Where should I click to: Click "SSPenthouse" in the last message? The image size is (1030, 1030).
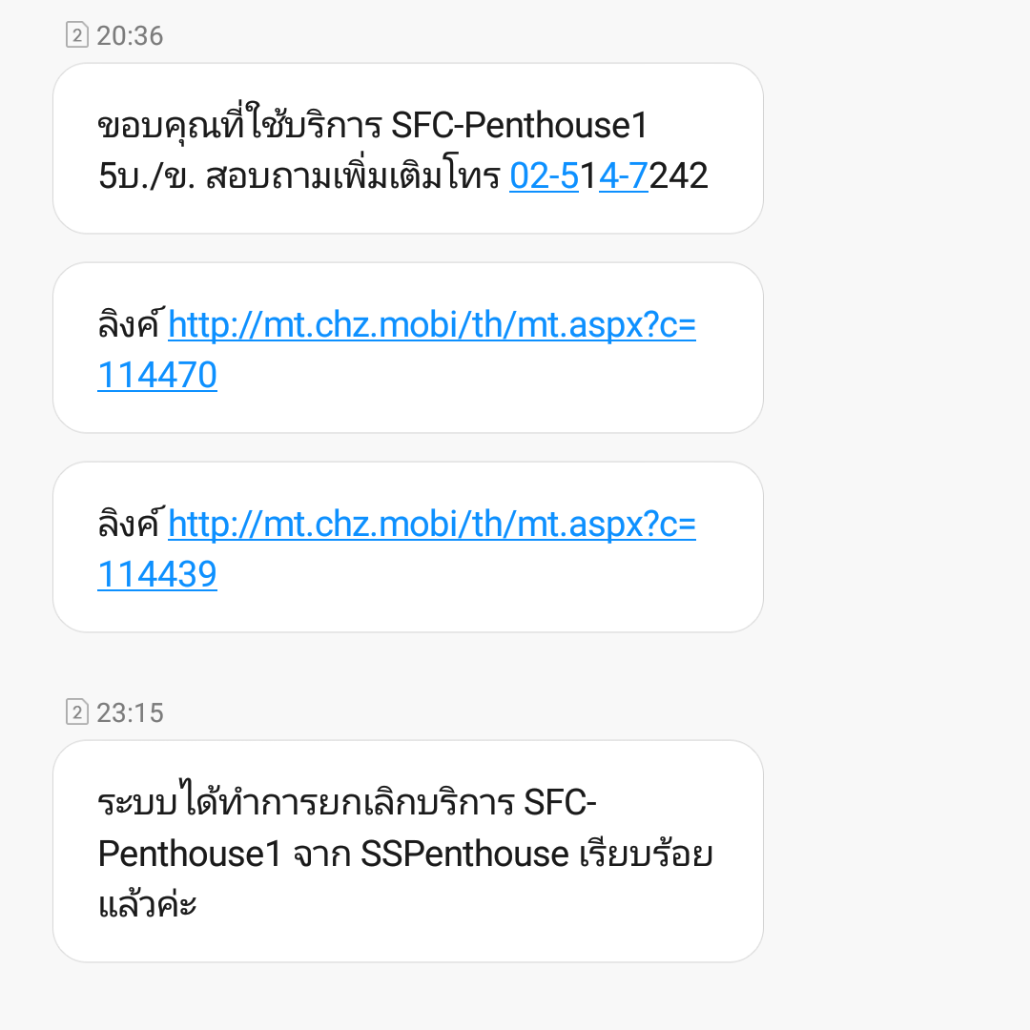pyautogui.click(x=464, y=854)
